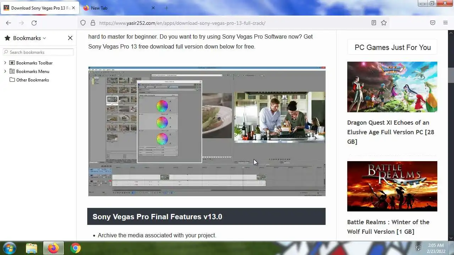Click the scrollbar down arrow

tap(451, 238)
